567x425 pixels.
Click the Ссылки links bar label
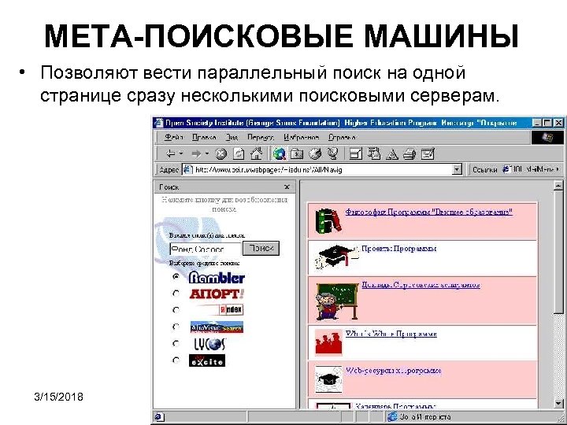[x=485, y=169]
